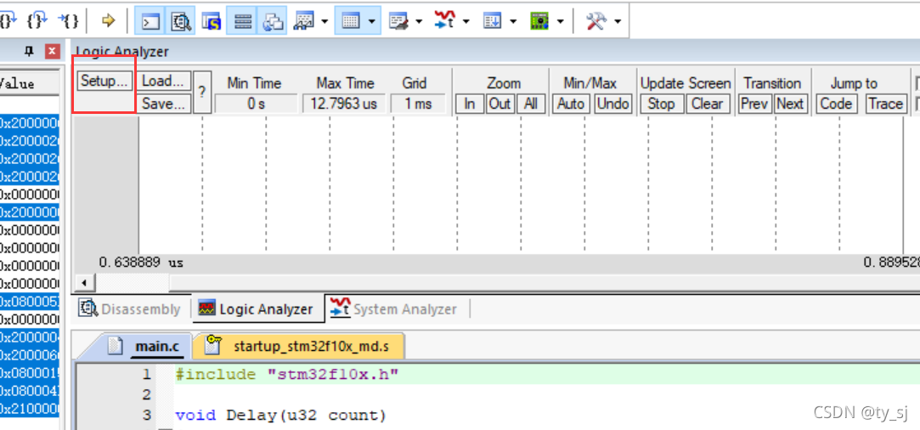Click Zoom In button
The height and width of the screenshot is (430, 920).
[x=470, y=104]
